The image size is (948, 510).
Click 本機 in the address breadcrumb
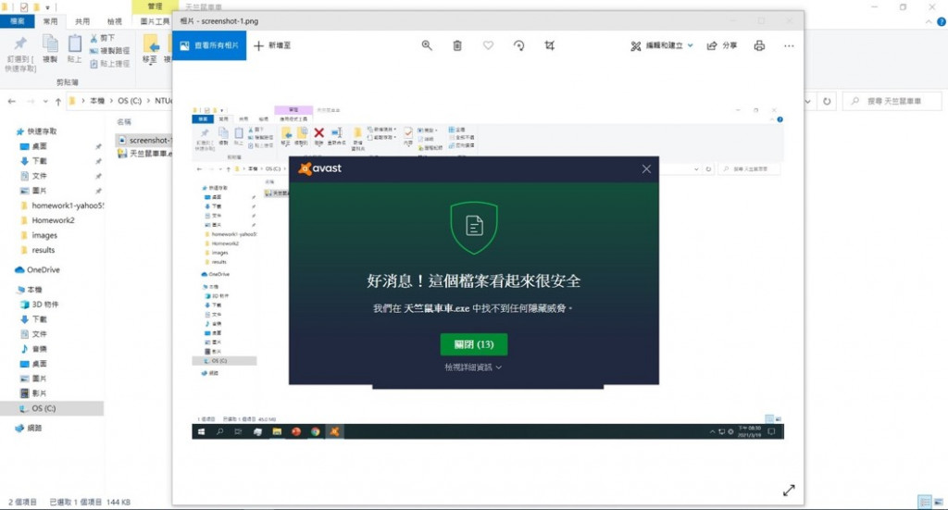click(97, 101)
